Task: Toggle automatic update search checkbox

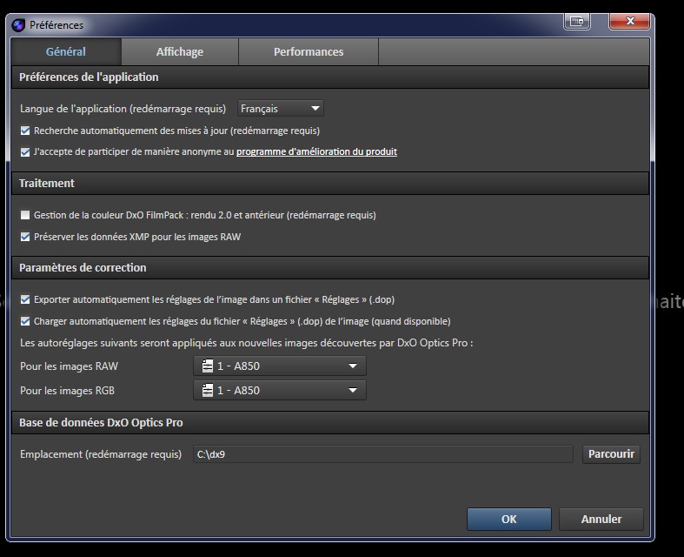Action: coord(25,131)
